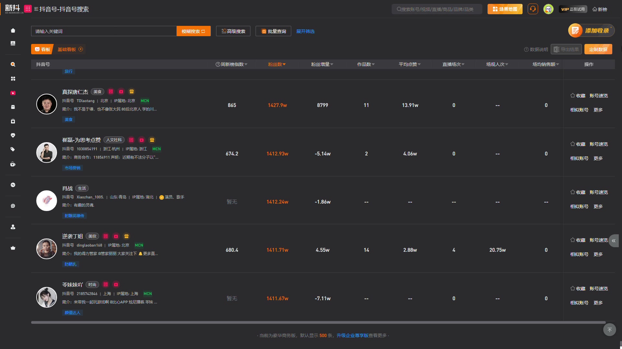Image resolution: width=622 pixels, height=349 pixels.
Task: Open the steaming cup icon in the sidebar
Action: [13, 164]
